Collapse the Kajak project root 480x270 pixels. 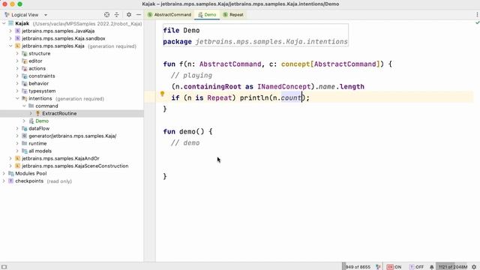pyautogui.click(x=4, y=23)
